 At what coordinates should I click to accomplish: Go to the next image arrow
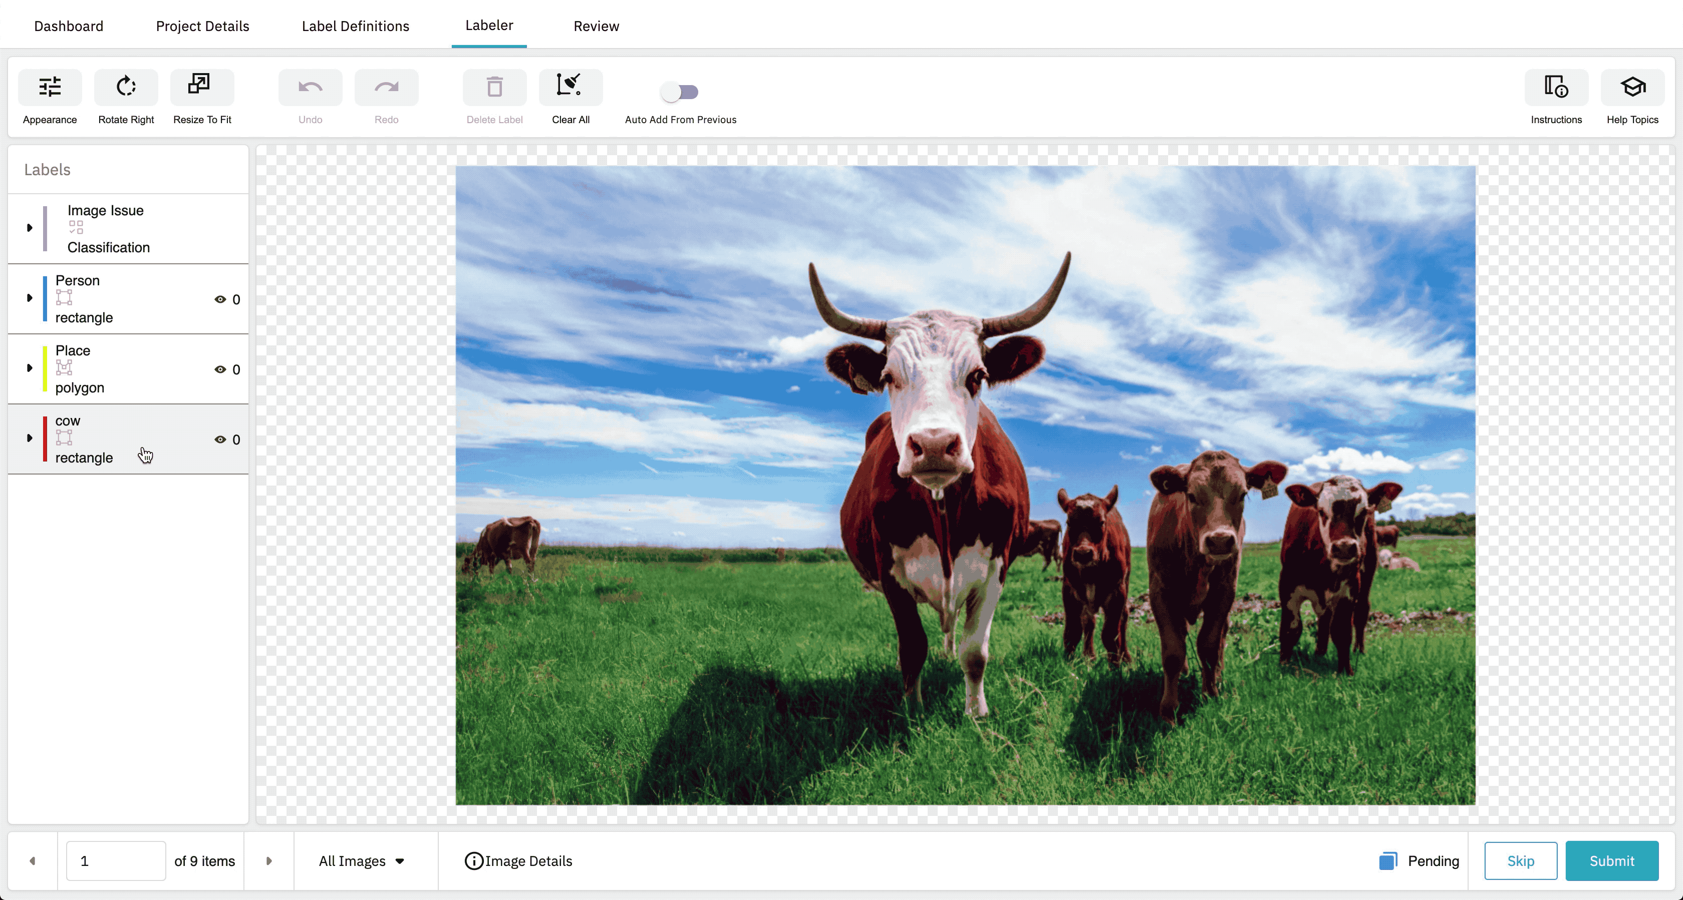268,861
